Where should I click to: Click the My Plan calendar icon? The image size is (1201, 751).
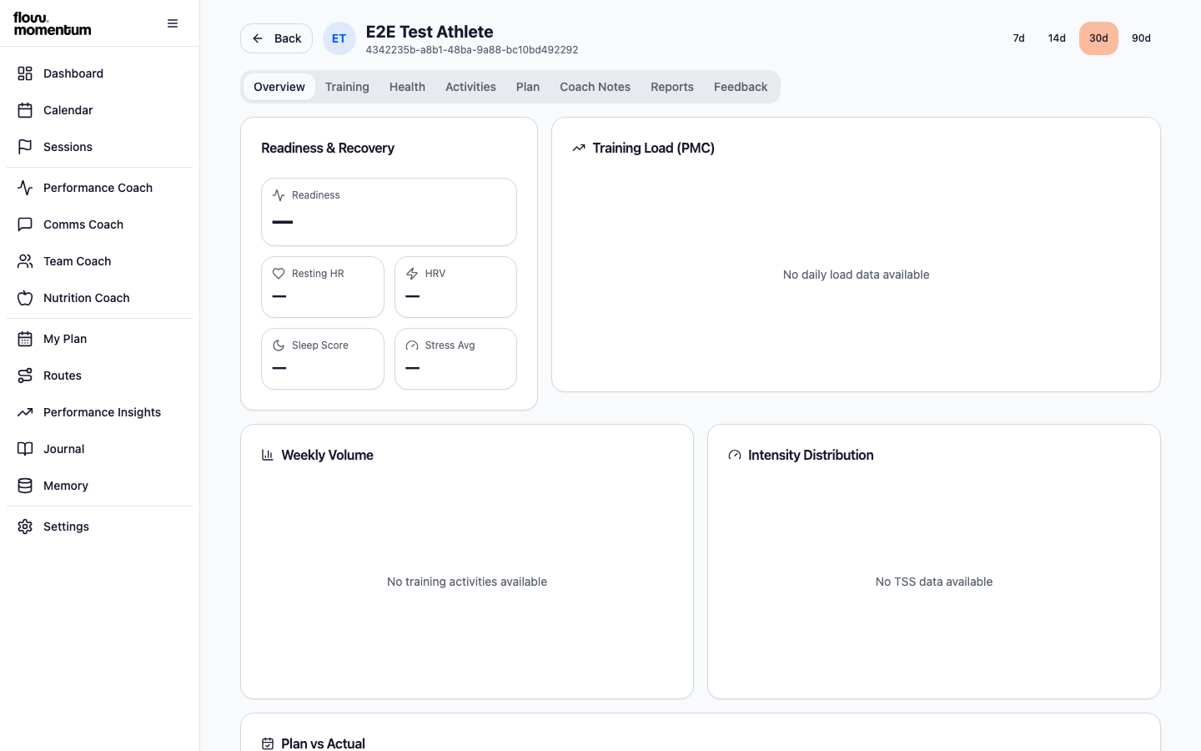click(x=25, y=339)
